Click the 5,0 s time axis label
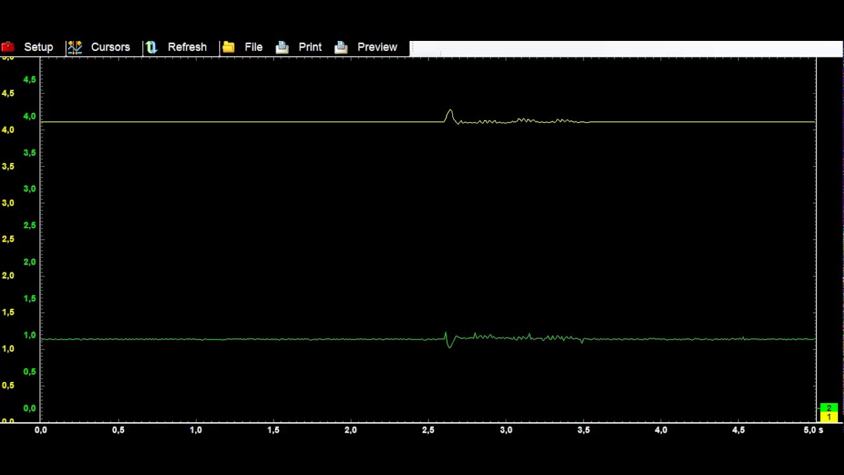This screenshot has width=844, height=475. pos(813,430)
